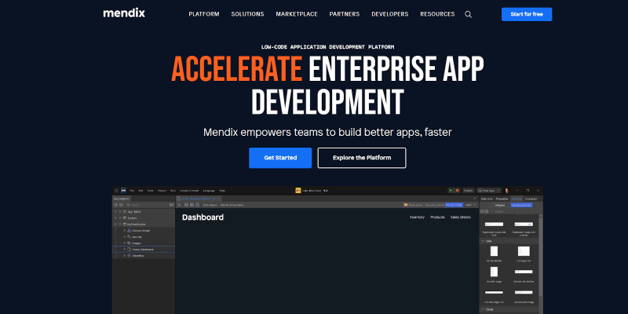Expand the App node in the tree
The width and height of the screenshot is (628, 314).
115,211
